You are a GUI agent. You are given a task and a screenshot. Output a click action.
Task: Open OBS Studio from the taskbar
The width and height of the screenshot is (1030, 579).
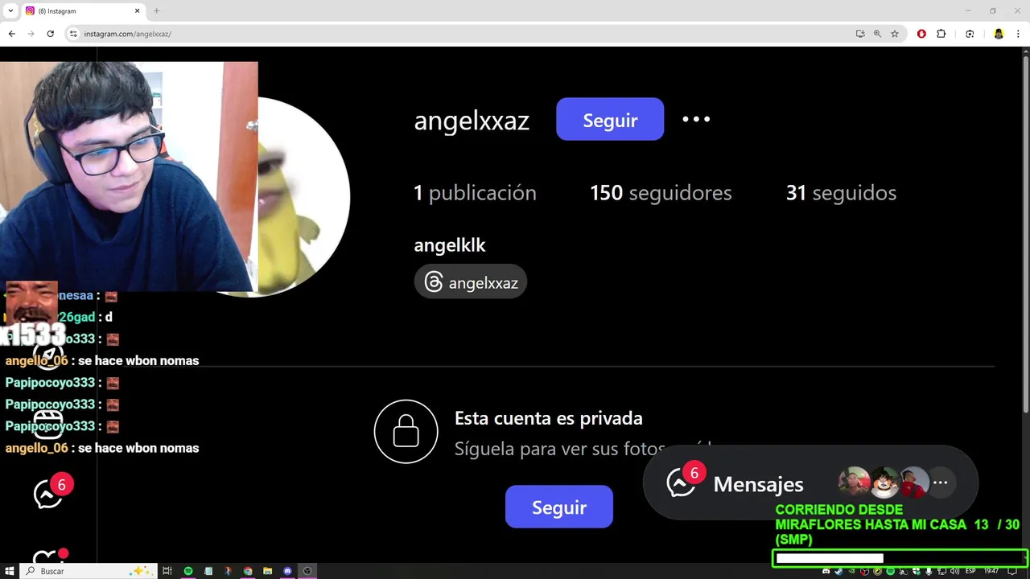click(307, 571)
